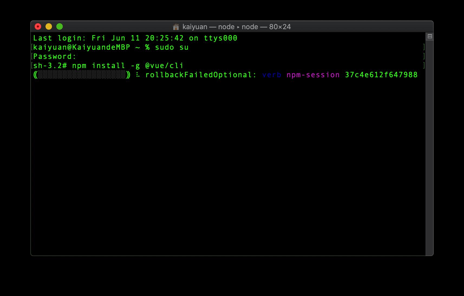Click the window title 'kaiyuan — node ▸ node — 80×24'

coord(237,27)
